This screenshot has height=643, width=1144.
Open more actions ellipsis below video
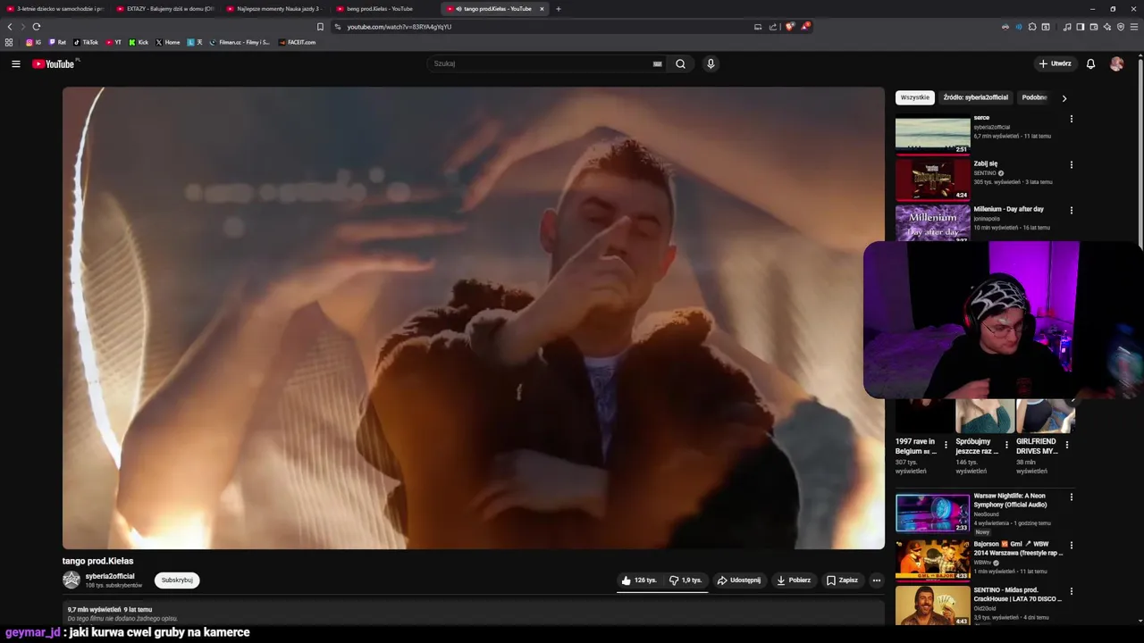876,580
